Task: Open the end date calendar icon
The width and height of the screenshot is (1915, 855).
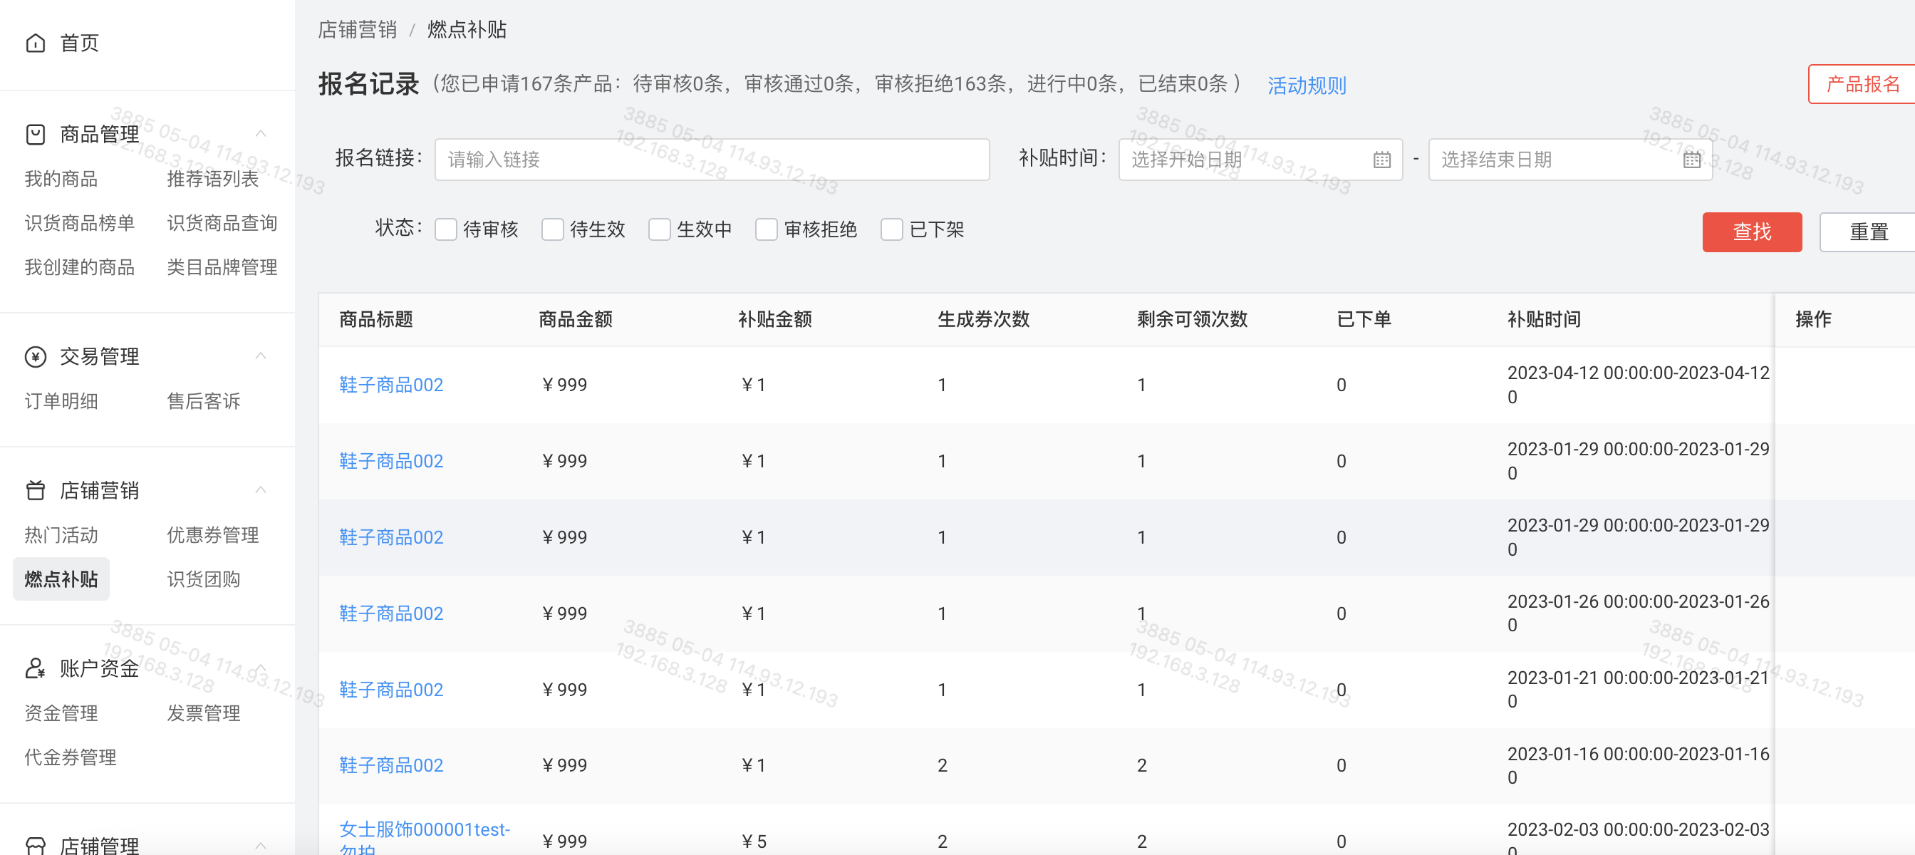Action: [1691, 160]
